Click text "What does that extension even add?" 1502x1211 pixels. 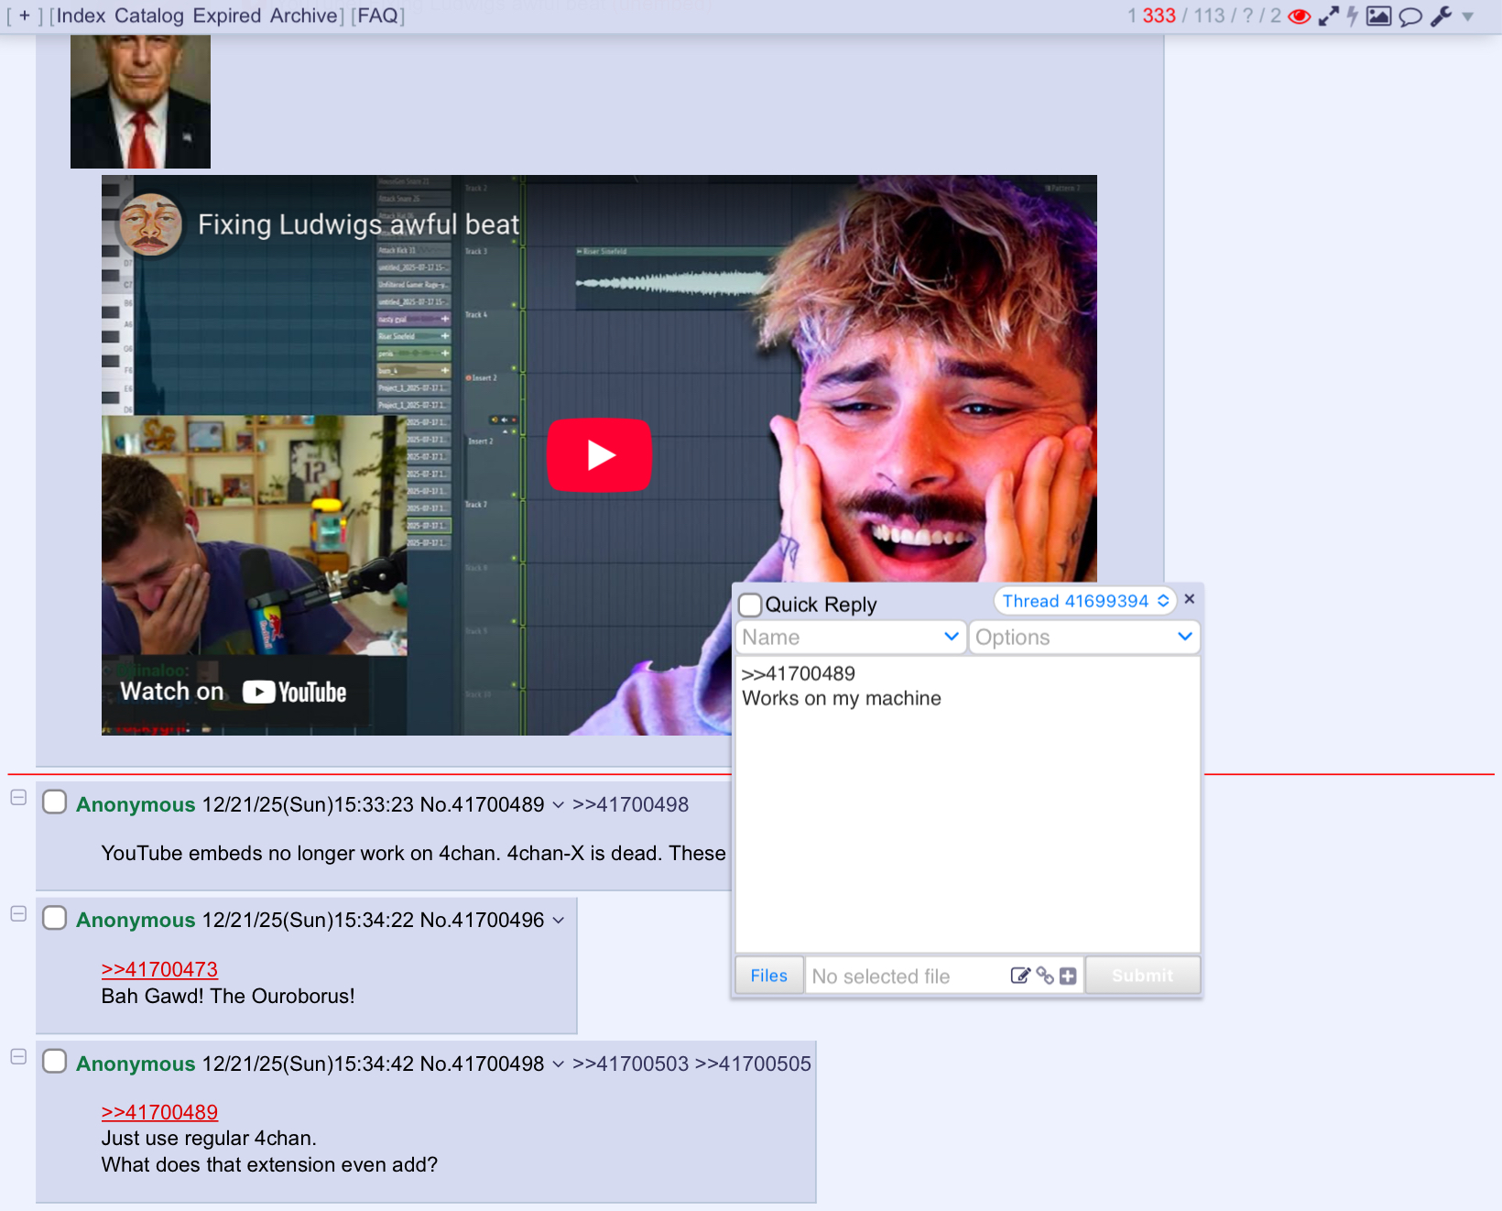[269, 1164]
